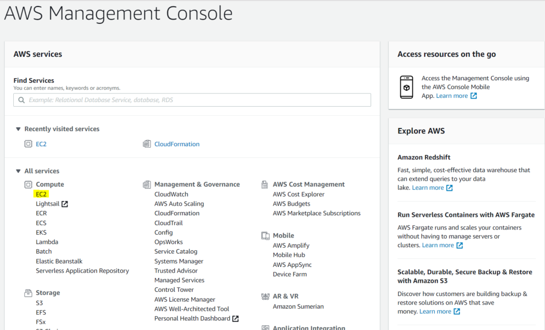This screenshot has width=545, height=330.
Task: Collapse the Recently visited services section
Action: point(18,129)
